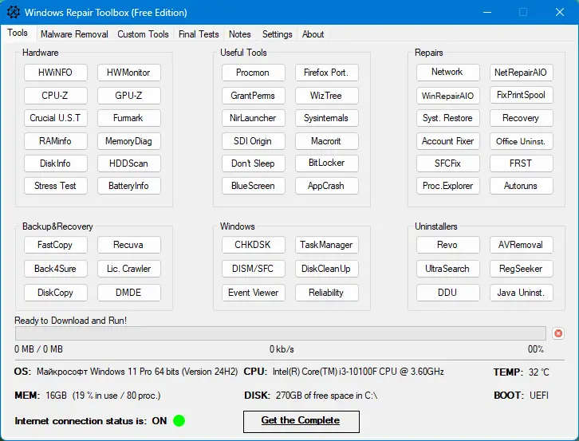Viewport: 579px width, 441px height.
Task: Open the Custom Tools tab
Action: click(x=143, y=34)
